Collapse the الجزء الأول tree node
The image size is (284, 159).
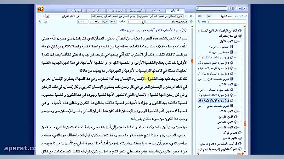point(236,41)
